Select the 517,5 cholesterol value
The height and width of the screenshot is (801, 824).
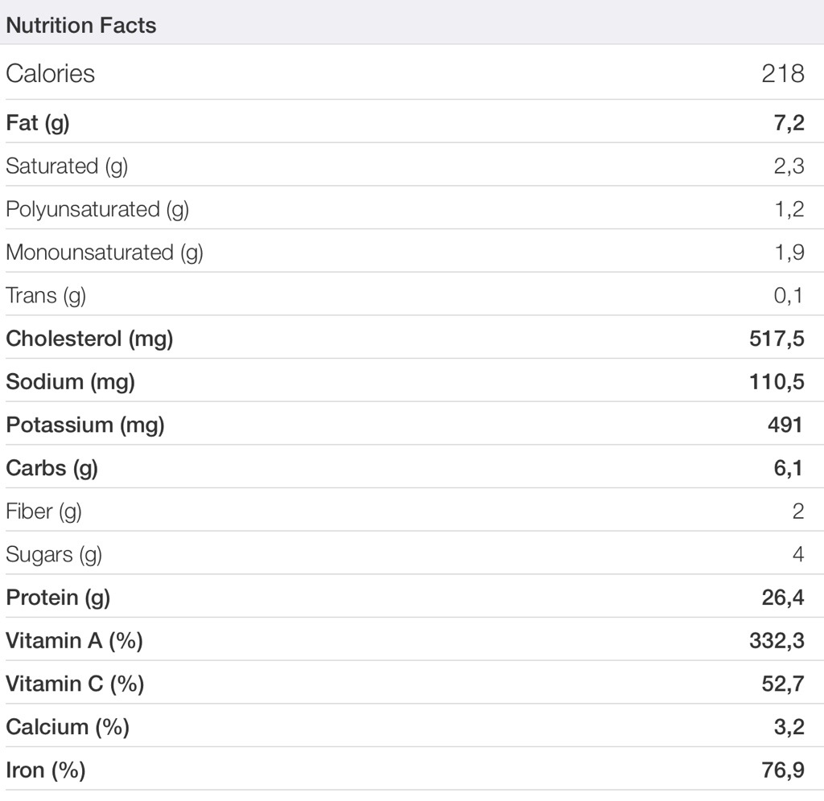[777, 339]
